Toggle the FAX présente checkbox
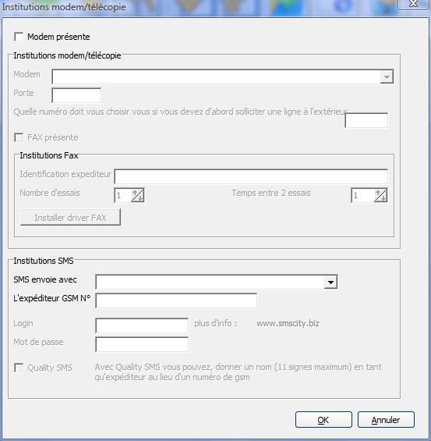 point(19,137)
